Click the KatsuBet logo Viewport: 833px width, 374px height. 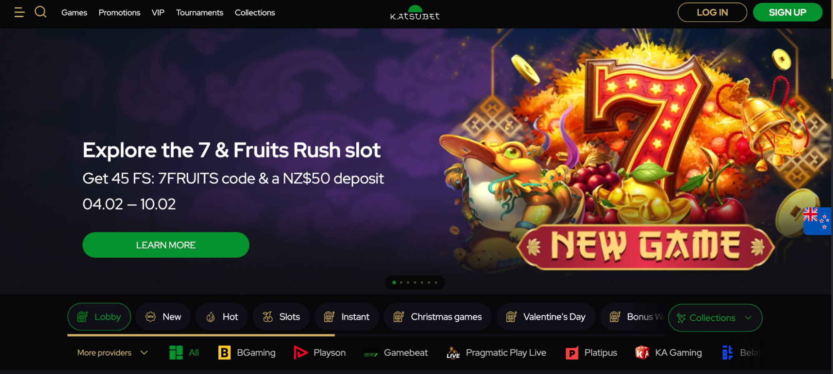click(415, 13)
